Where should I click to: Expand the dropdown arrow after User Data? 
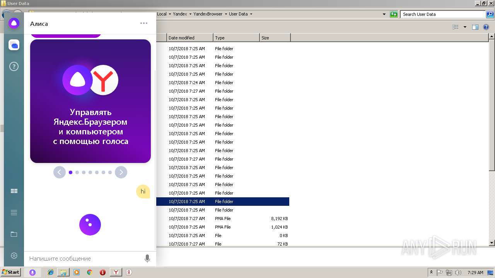[x=251, y=14]
